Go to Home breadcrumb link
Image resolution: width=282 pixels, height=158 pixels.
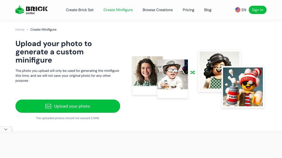click(x=20, y=29)
